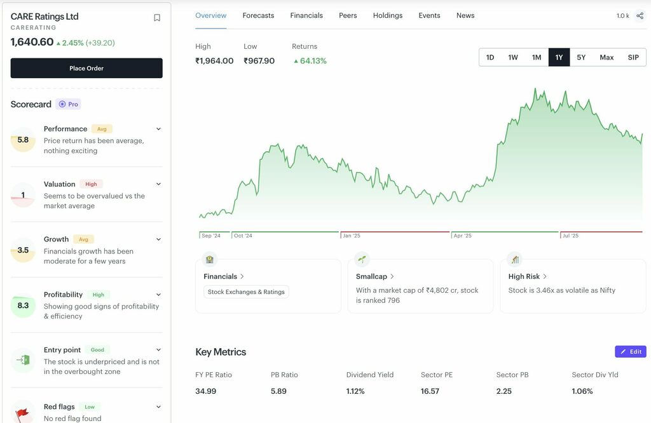651x423 pixels.
Task: Click the Low badge next to Red flags
Action: [90, 407]
